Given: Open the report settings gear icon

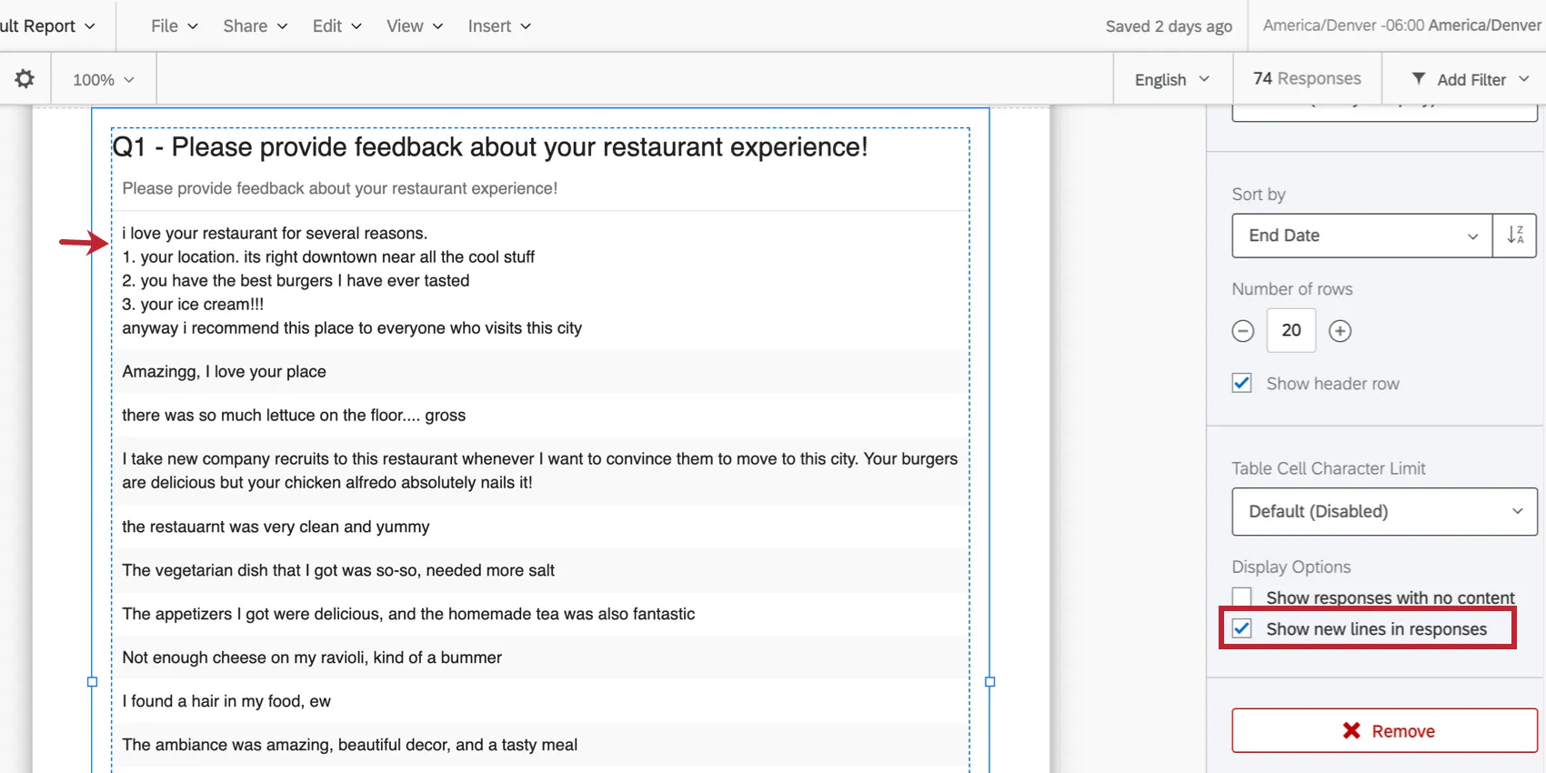Looking at the screenshot, I should [25, 79].
